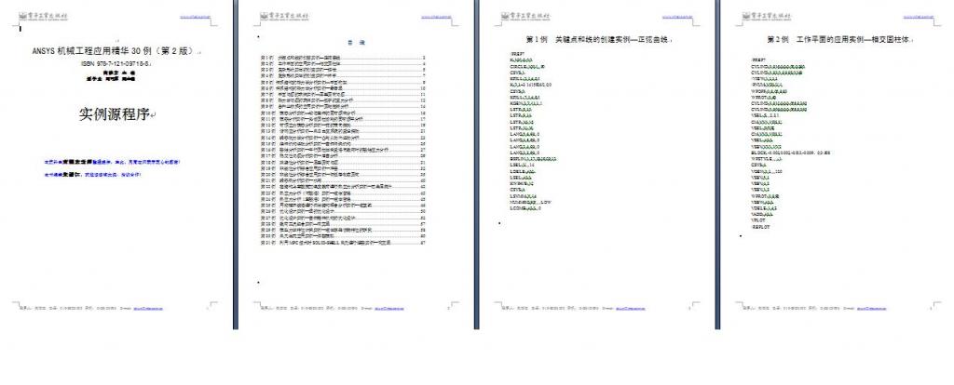This screenshot has width=954, height=385.
Task: Click the ISBN 978-7-121 line
Action: (x=116, y=63)
